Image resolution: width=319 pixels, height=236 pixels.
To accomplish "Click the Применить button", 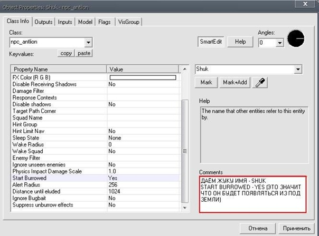I will point(297,229).
